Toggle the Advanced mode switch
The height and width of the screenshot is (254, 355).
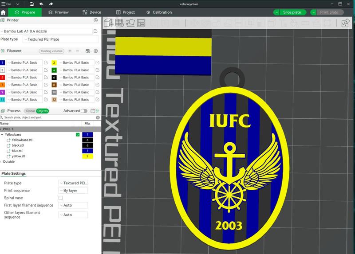pos(84,111)
